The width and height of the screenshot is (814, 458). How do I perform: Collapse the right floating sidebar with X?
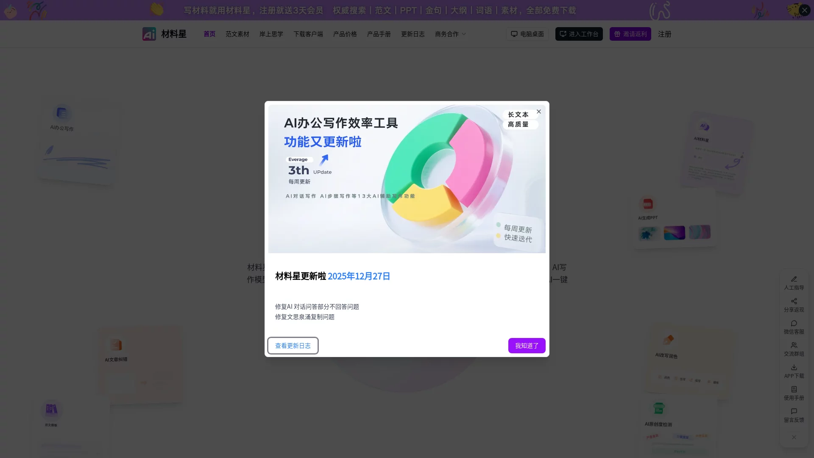click(794, 437)
